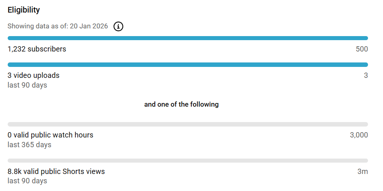Select the '0 valid public watch hours' label
Screen dimensions: 383x191
tap(50, 135)
